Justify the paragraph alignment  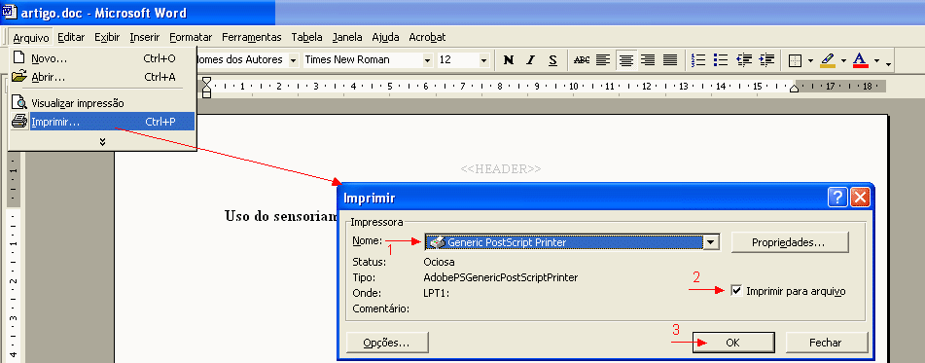coord(670,59)
